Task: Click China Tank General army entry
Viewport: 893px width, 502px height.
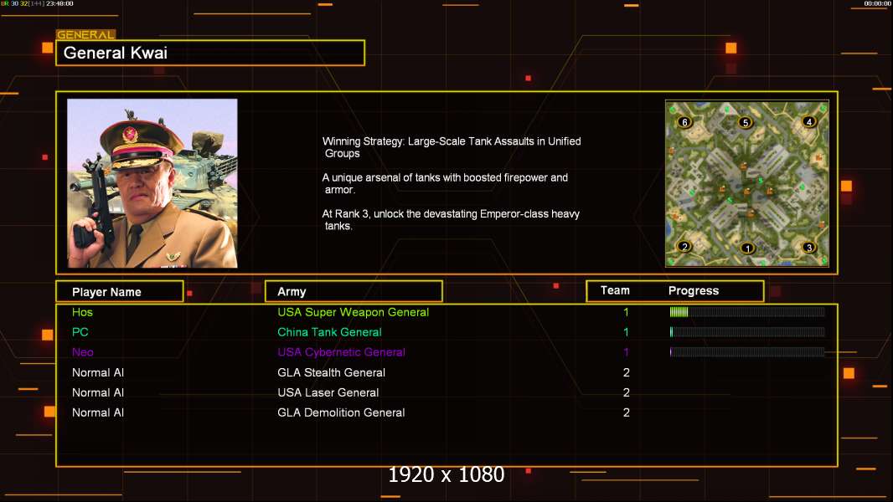Action: point(329,332)
